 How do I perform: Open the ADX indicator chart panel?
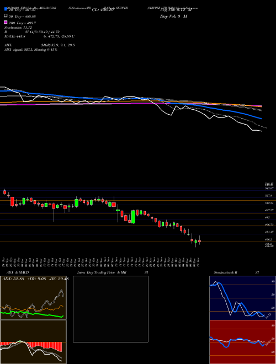coord(33,298)
